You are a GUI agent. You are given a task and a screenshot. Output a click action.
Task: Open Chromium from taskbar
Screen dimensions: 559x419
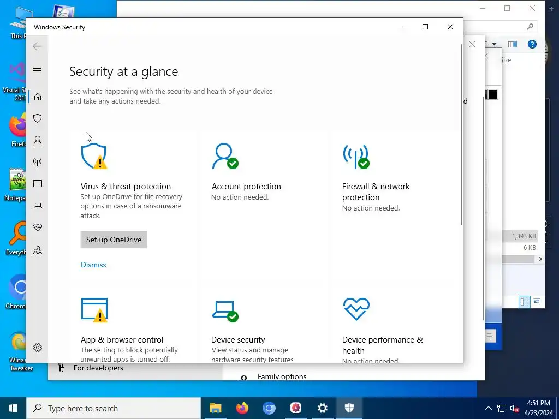point(269,408)
